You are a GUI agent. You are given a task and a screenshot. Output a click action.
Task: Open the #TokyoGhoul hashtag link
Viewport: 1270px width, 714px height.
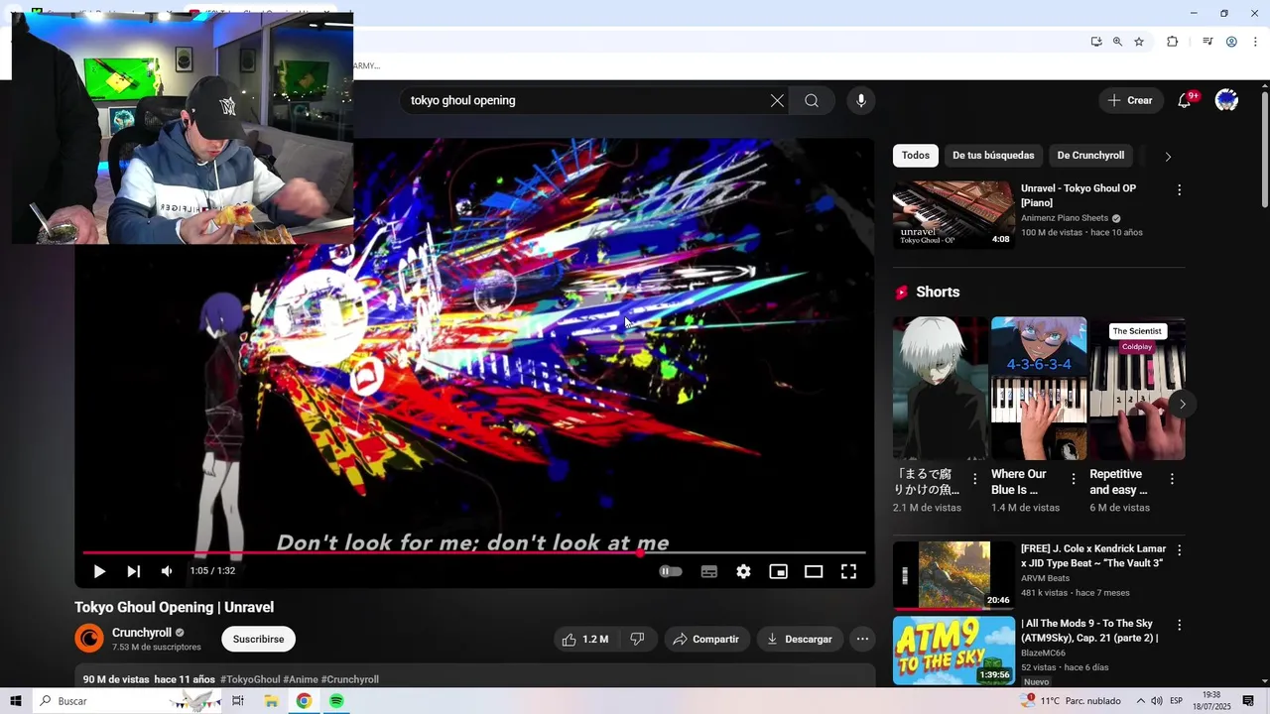point(250,680)
